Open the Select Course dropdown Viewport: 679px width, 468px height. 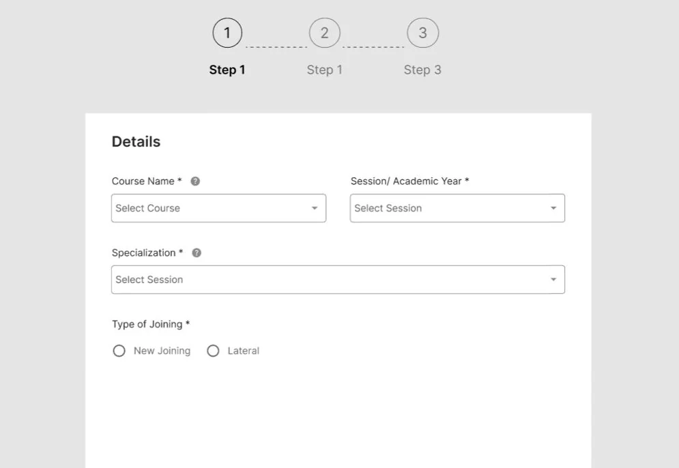point(218,208)
